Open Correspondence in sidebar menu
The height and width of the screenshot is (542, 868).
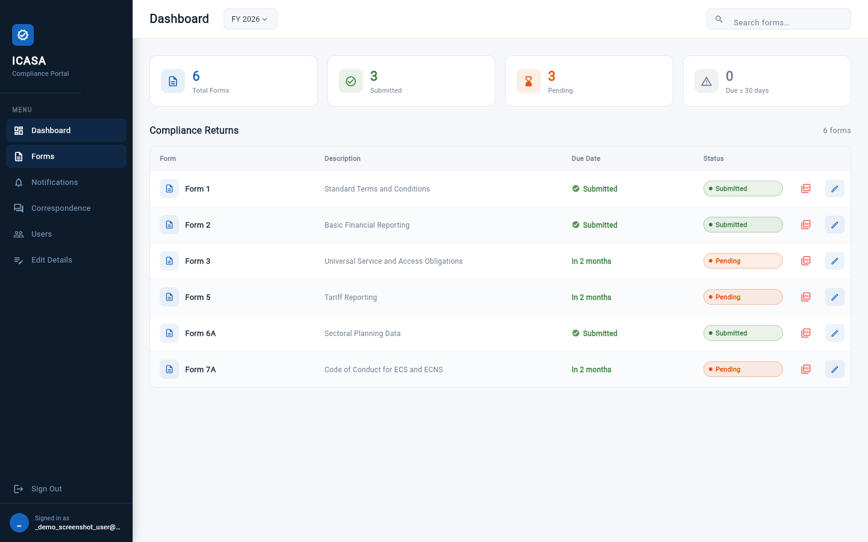pyautogui.click(x=66, y=208)
